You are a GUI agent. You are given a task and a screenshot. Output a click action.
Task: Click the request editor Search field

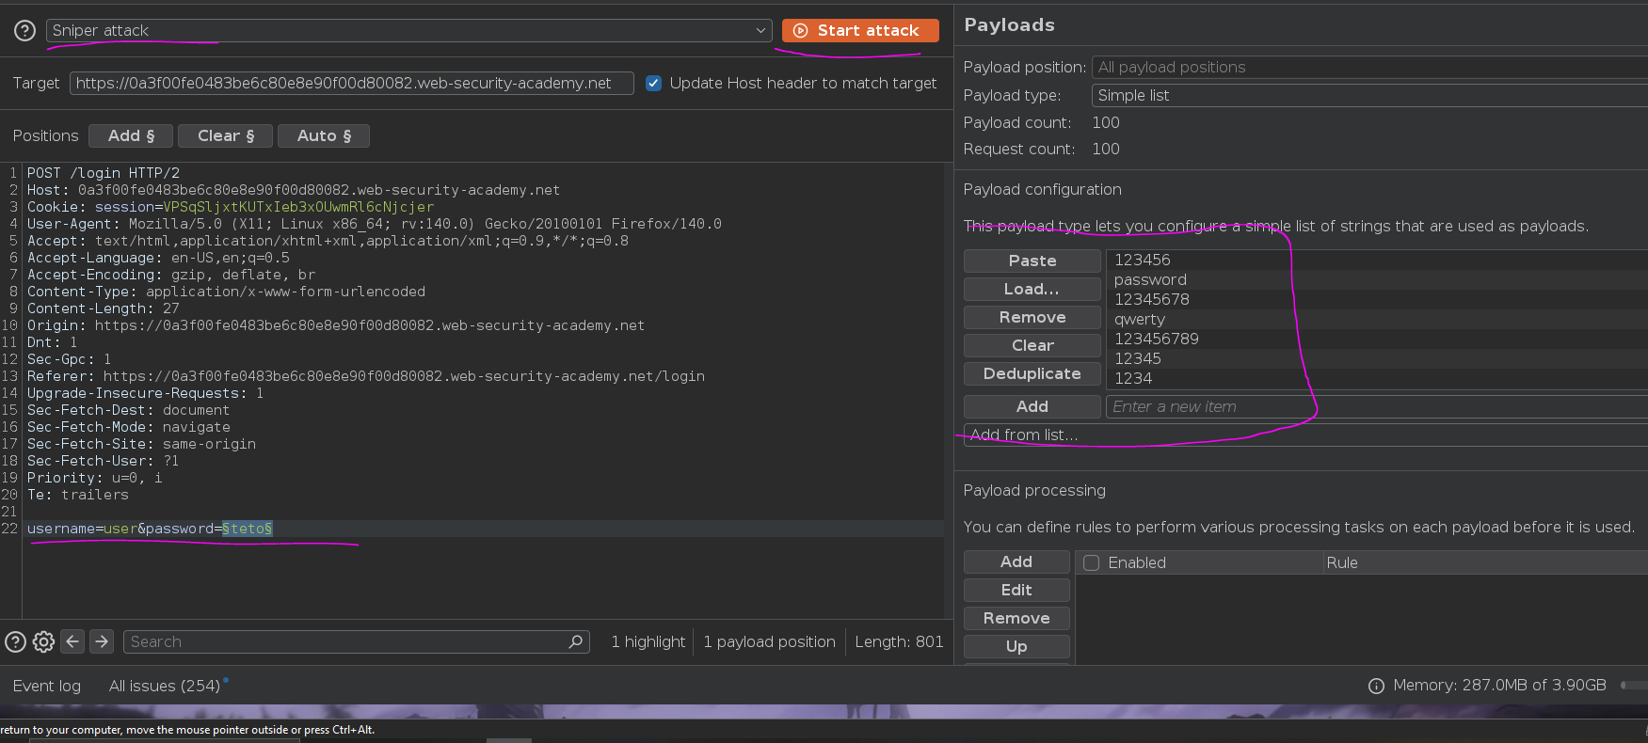pyautogui.click(x=357, y=641)
